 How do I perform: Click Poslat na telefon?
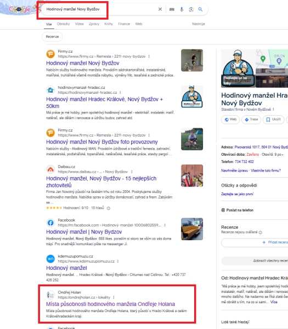[238, 210]
